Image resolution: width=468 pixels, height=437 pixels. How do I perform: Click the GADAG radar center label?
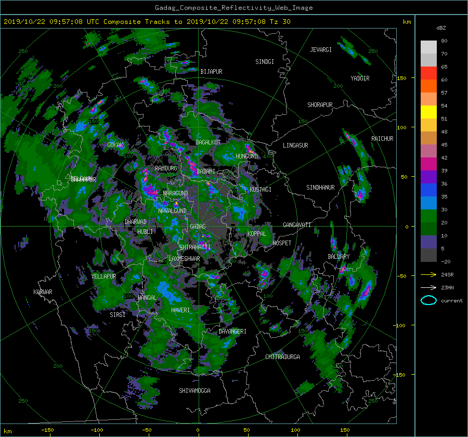point(198,227)
